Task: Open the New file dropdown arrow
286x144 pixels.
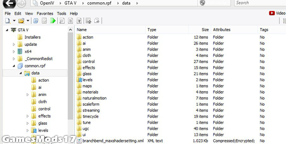Action: 14,21
